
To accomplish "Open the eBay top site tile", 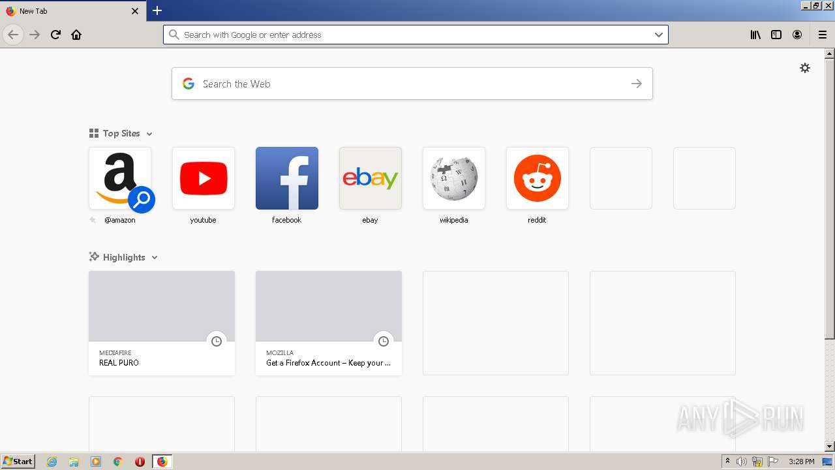I will pos(371,178).
